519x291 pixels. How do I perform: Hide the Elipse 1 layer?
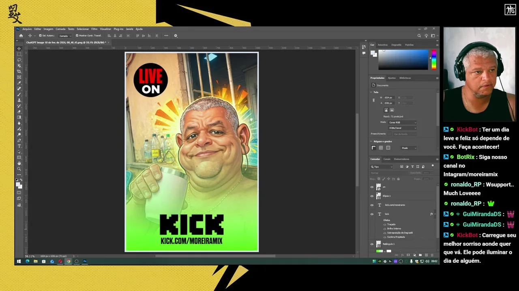pos(372,196)
